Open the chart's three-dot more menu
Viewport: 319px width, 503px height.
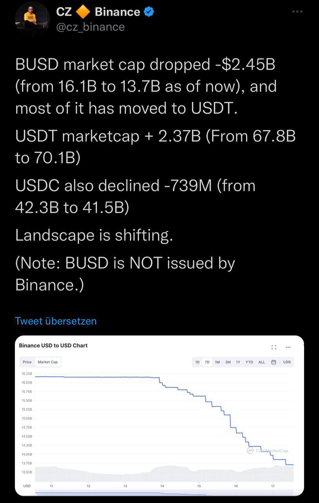click(x=288, y=347)
